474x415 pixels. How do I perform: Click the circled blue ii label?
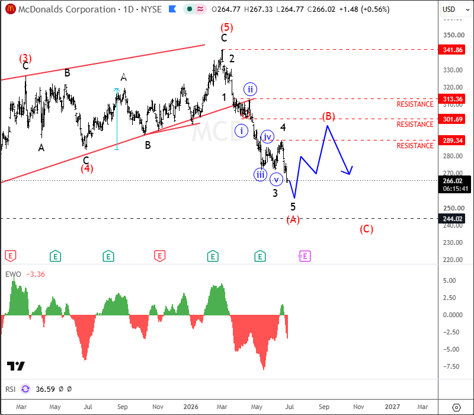click(250, 90)
